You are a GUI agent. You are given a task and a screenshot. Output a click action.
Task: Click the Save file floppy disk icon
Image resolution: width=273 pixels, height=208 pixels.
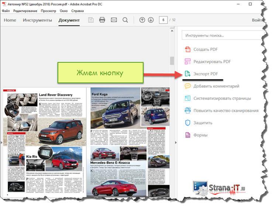pos(91,20)
